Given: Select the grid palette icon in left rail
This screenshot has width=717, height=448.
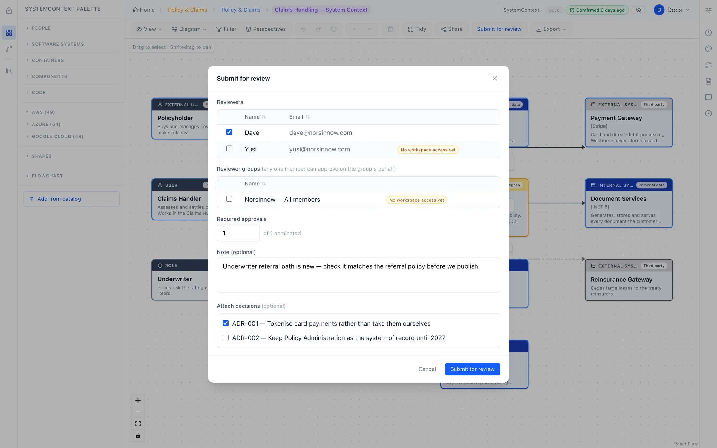Looking at the screenshot, I should (9, 33).
